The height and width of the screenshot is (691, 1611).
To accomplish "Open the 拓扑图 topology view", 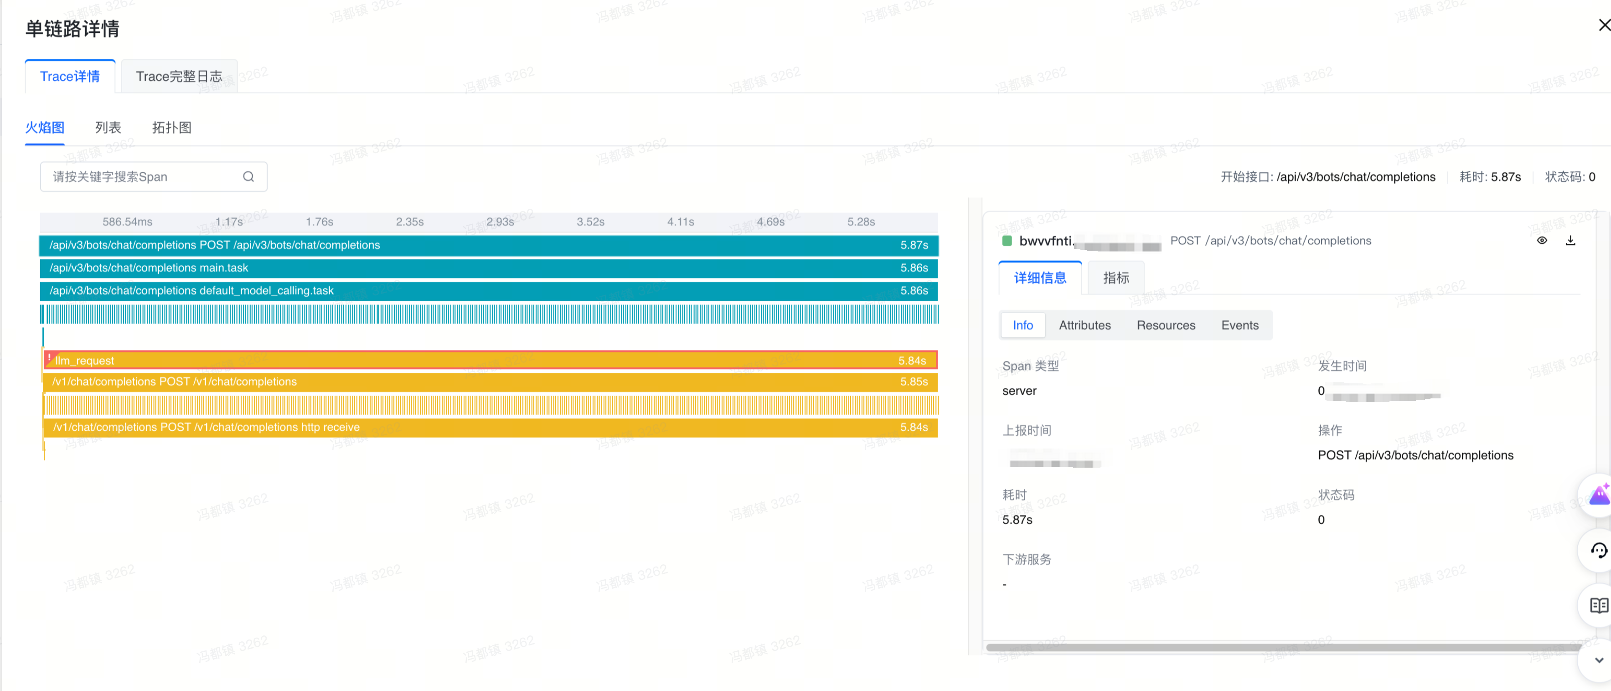I will 171,128.
